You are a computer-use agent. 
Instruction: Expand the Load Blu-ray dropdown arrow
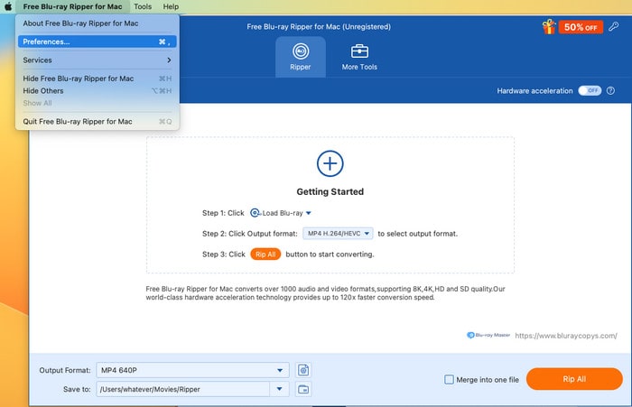pos(308,213)
